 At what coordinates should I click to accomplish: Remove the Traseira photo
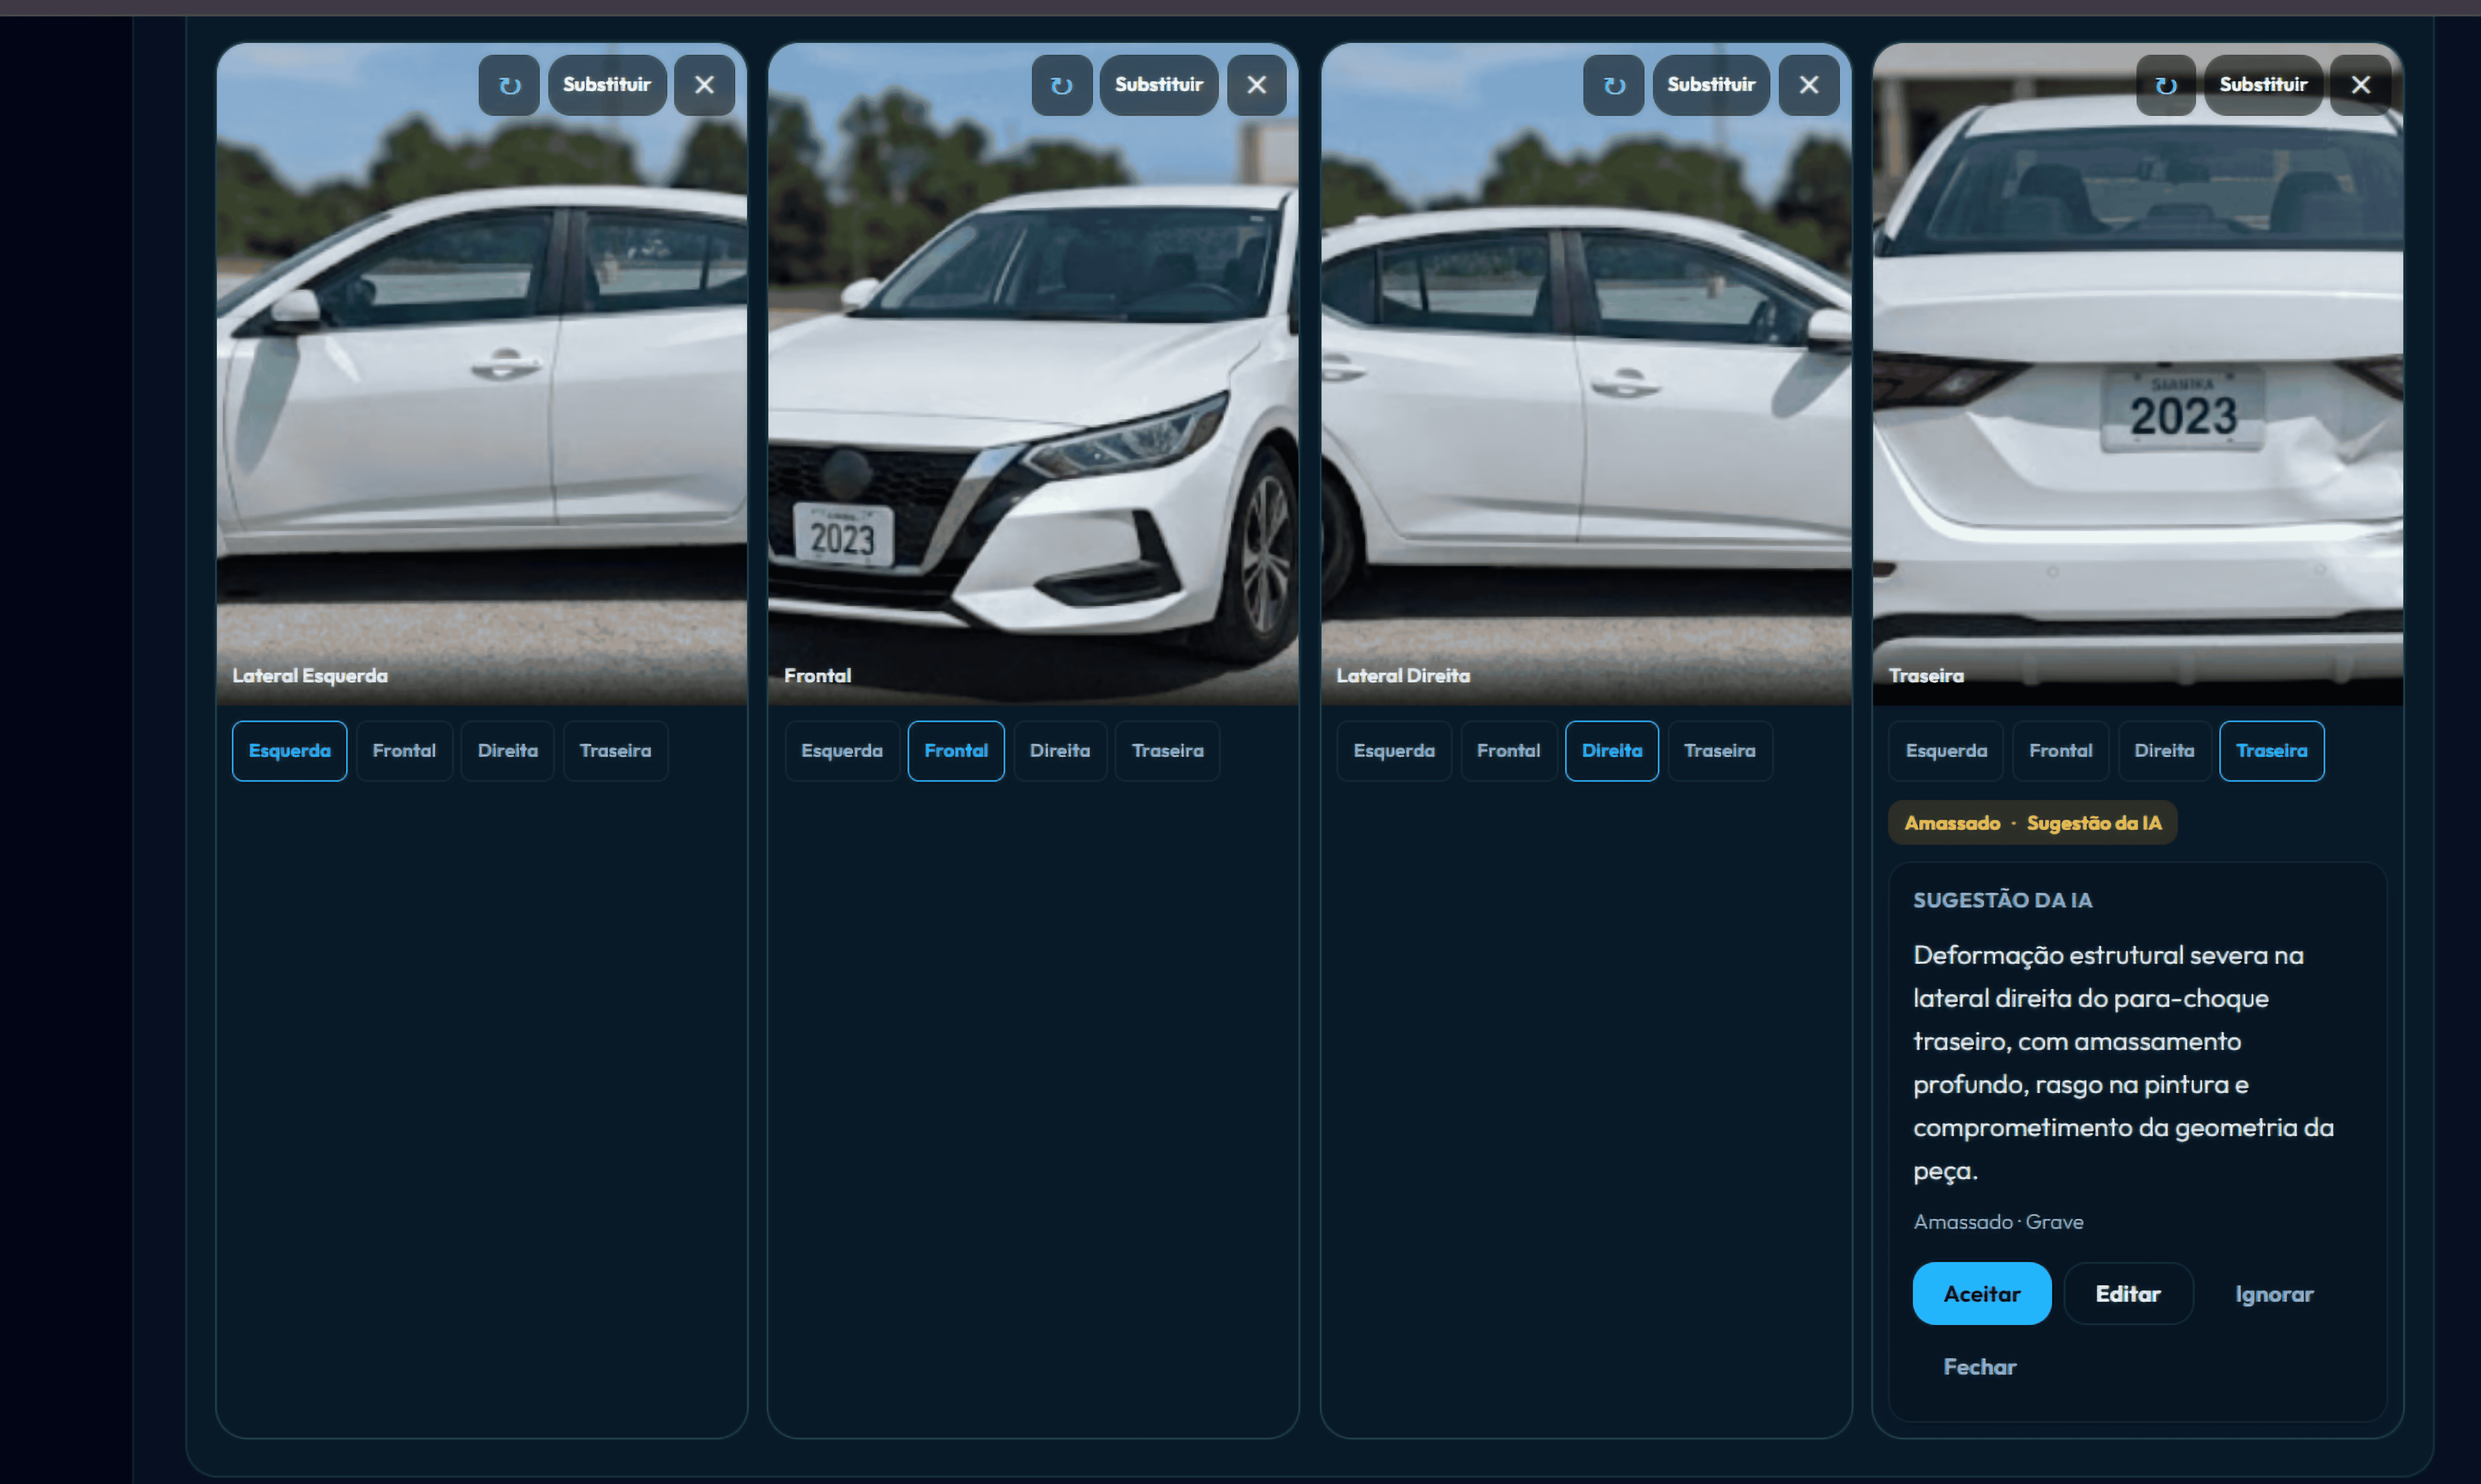(2361, 85)
